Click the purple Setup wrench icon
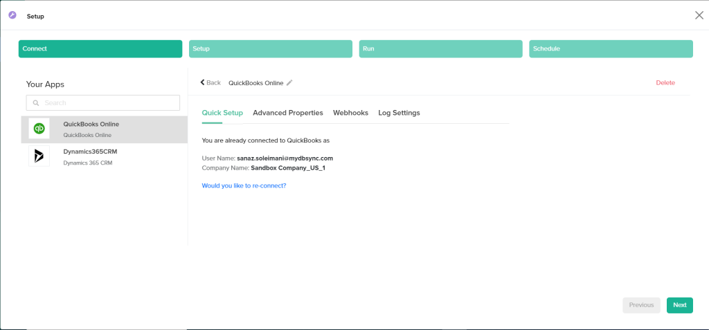This screenshot has height=330, width=709. (12, 15)
